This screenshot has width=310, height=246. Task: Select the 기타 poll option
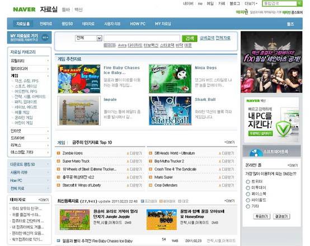[x=248, y=206]
